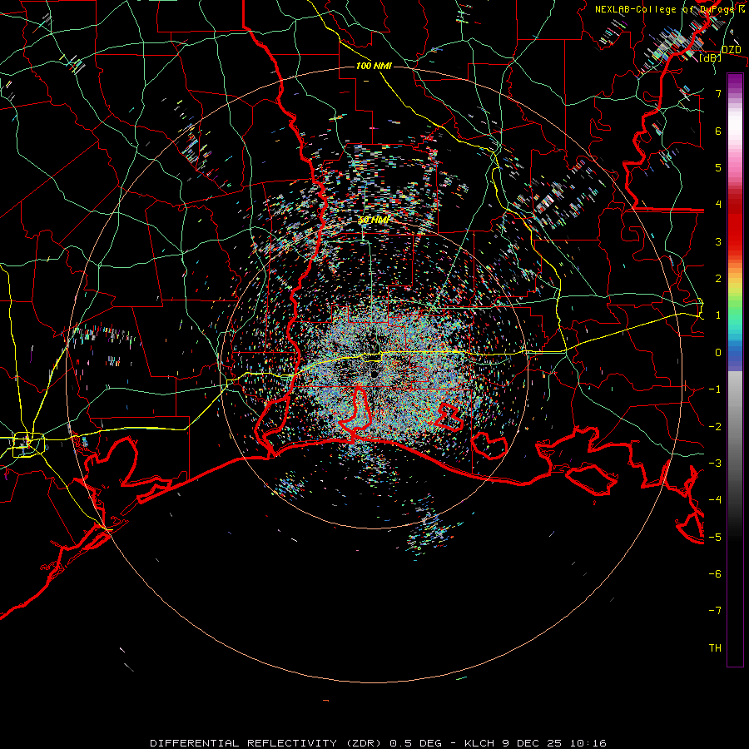Click the 0 value on color scale
Image resolution: width=749 pixels, height=749 pixels.
[x=718, y=353]
